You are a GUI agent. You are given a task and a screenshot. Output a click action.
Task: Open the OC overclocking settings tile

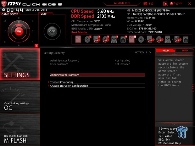[20, 97]
